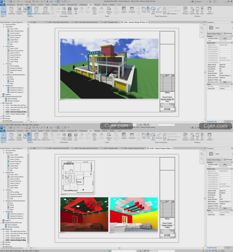Open the Architecture ribbon tab in upper window
Screen dimensions: 233x252
coord(11,5)
